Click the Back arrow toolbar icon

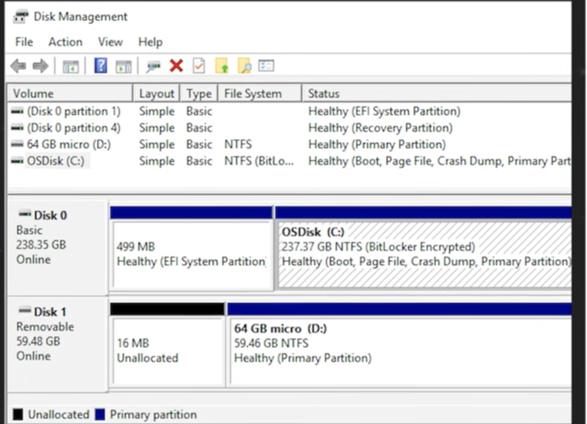(x=18, y=66)
